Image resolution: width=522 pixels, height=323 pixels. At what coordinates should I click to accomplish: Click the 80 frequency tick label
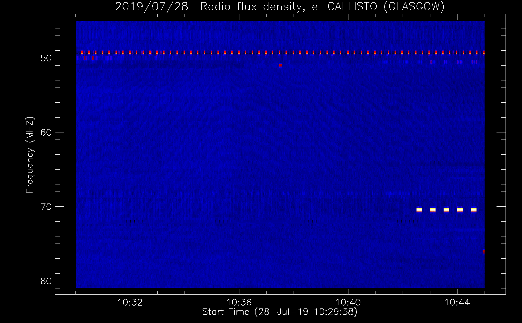click(x=46, y=281)
